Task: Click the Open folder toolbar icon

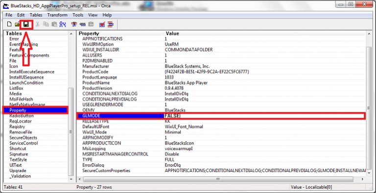Action: tap(17, 24)
